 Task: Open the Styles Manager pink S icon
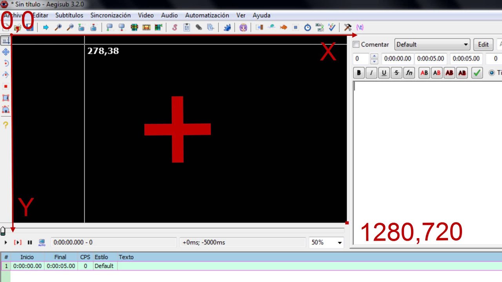175,27
